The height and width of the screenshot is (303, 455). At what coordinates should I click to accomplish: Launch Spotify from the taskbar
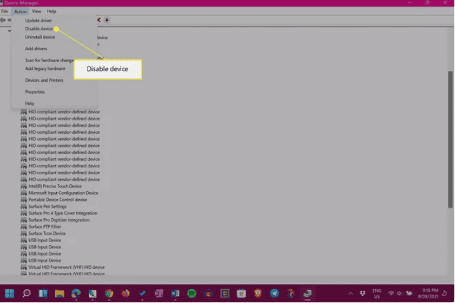[x=192, y=293]
